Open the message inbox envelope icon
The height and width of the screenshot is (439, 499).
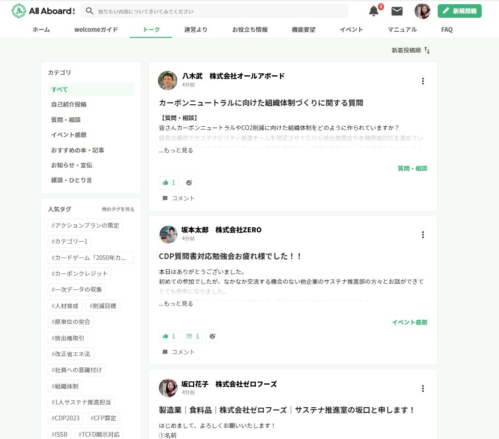[x=397, y=11]
